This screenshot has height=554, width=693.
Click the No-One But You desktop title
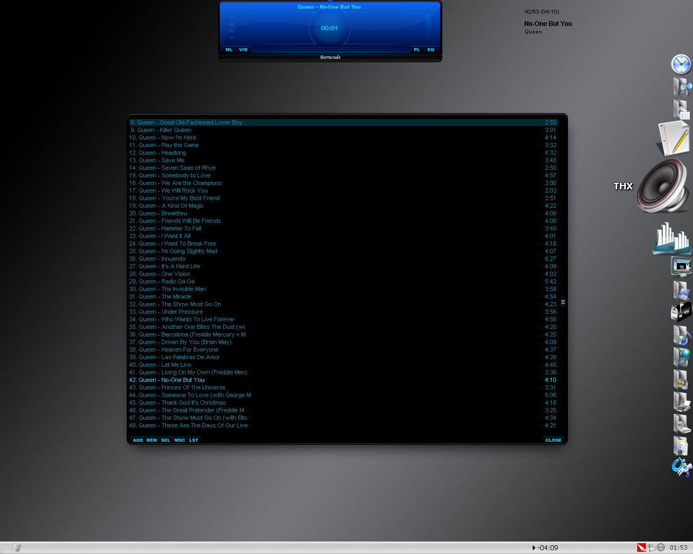click(x=548, y=24)
